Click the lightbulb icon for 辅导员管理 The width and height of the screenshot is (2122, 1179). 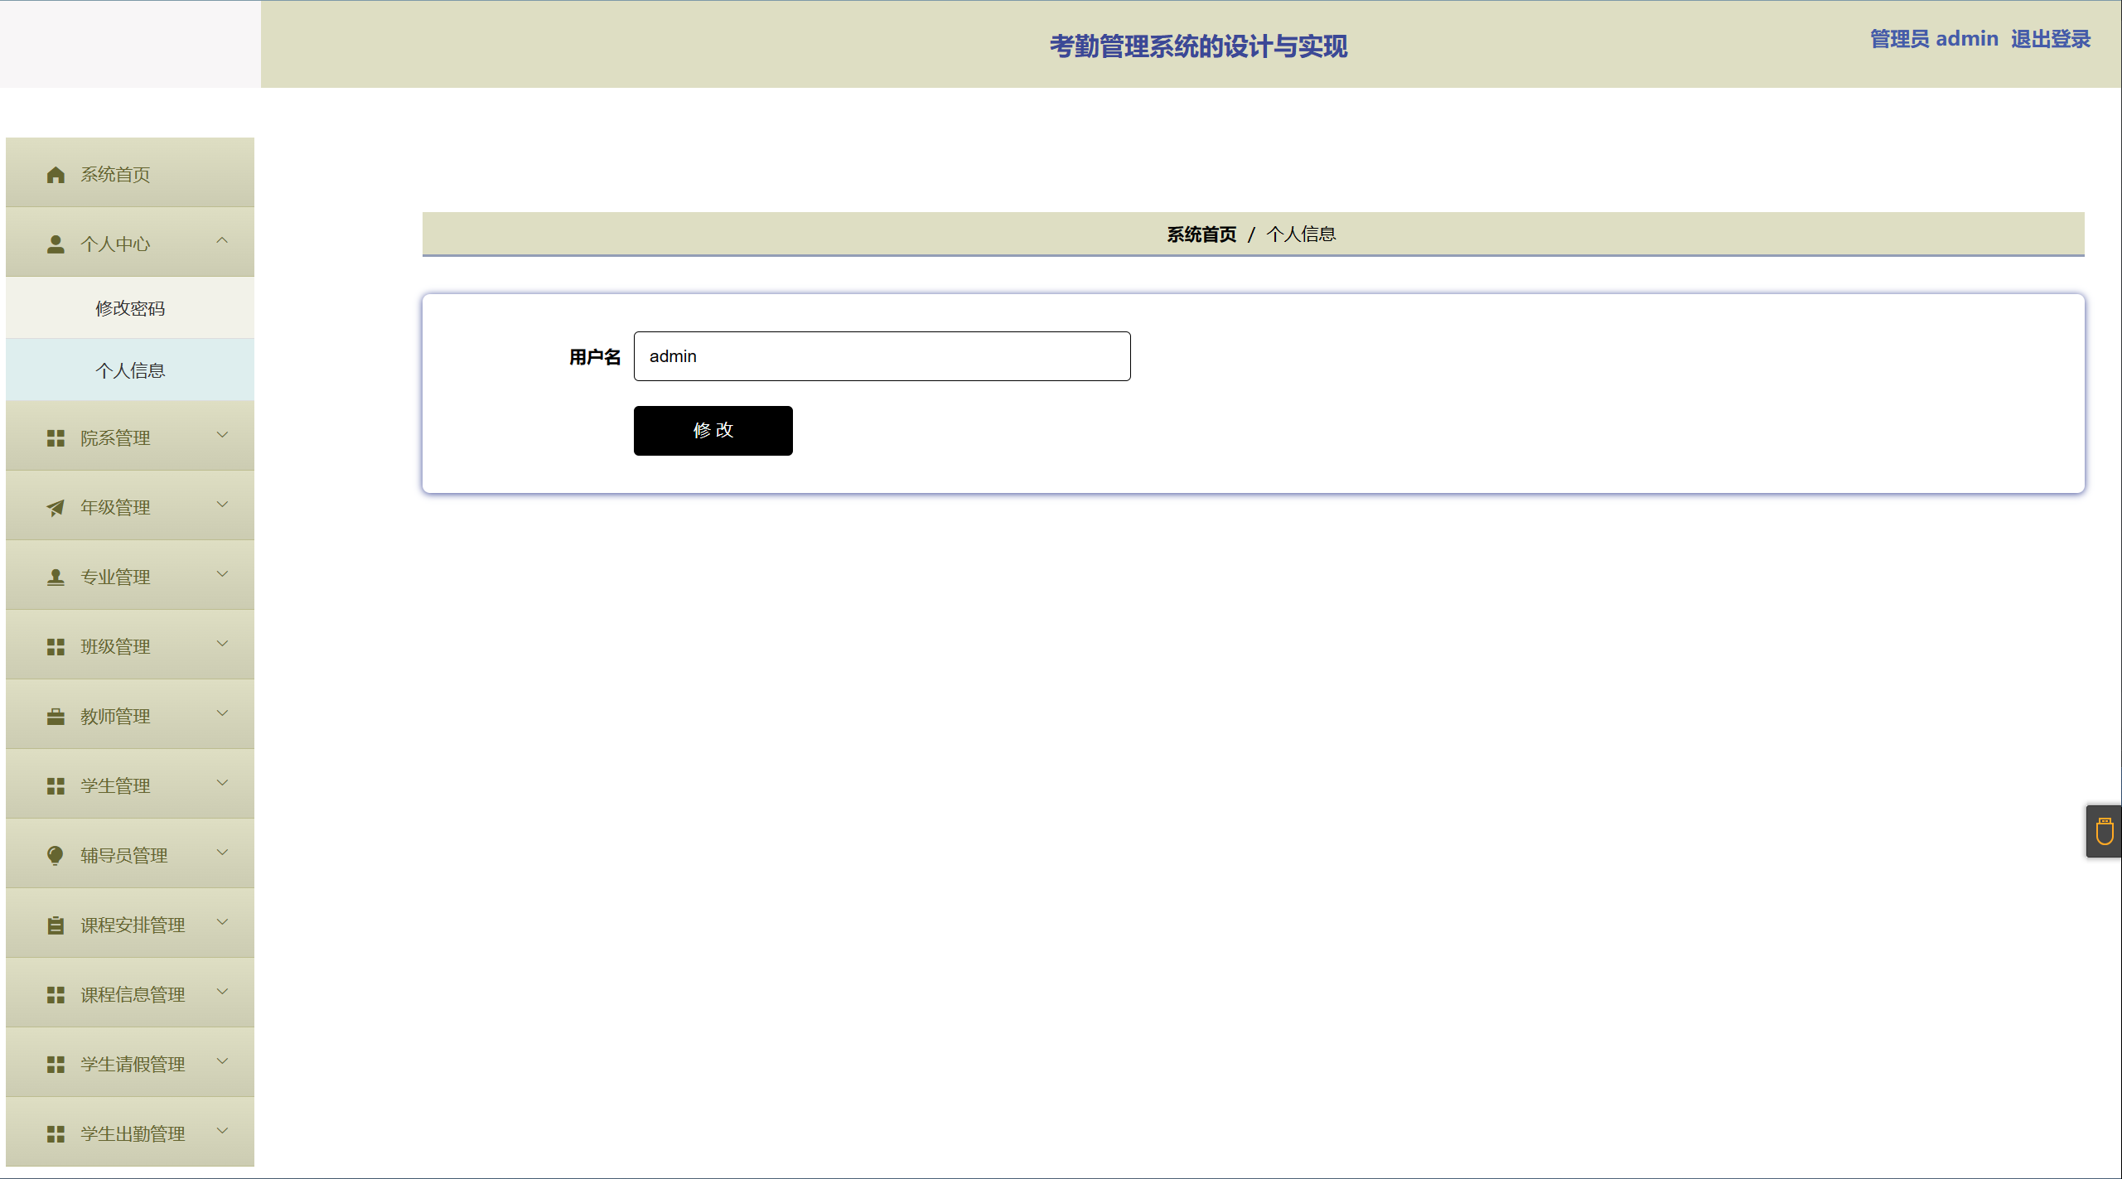(x=56, y=855)
